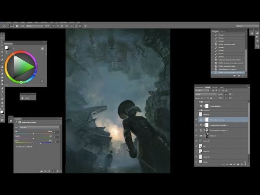Toggle visibility of the selected color balance layer
This screenshot has width=260, height=195.
click(197, 120)
